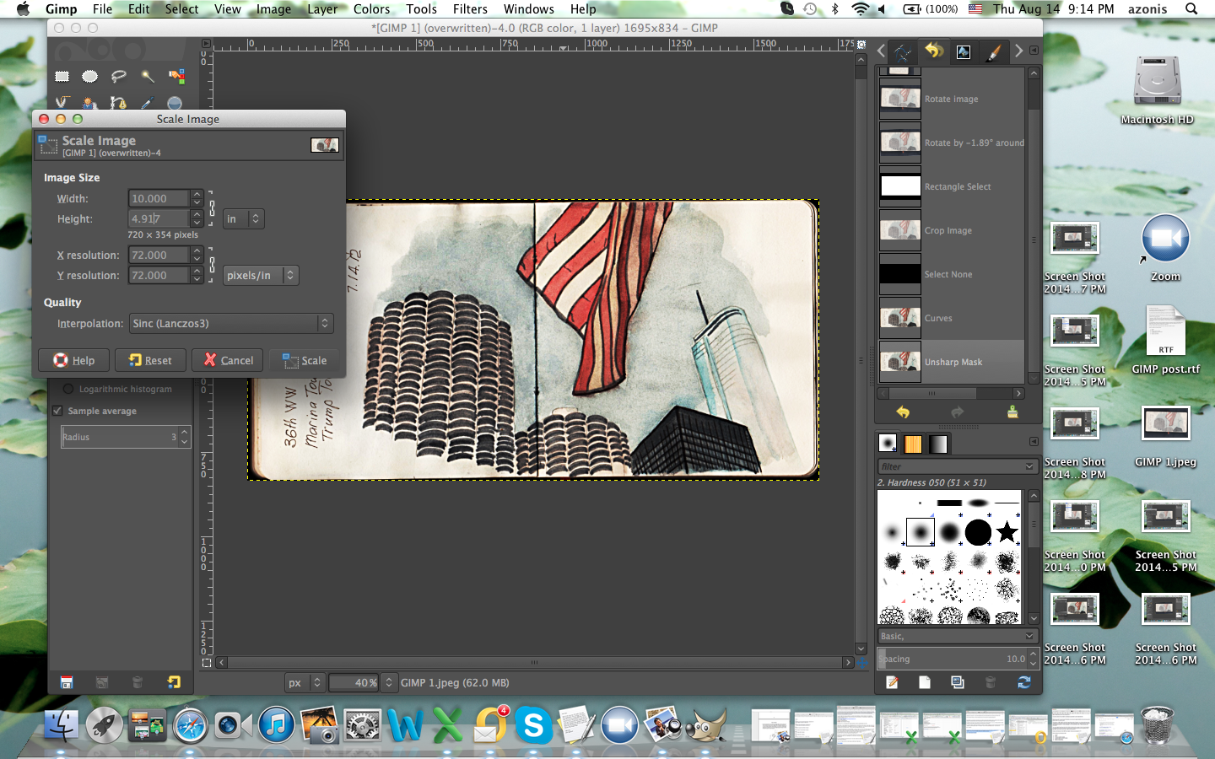
Task: Open the Windows menu
Action: tap(528, 8)
